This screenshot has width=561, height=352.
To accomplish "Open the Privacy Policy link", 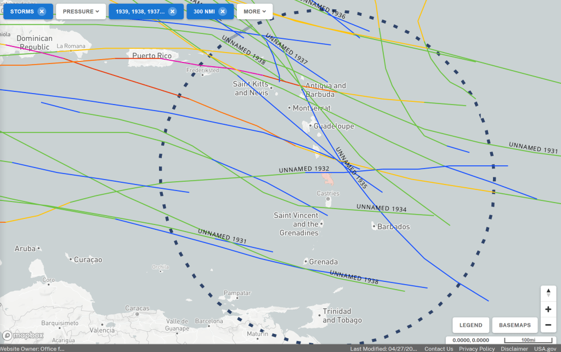I will tap(477, 349).
